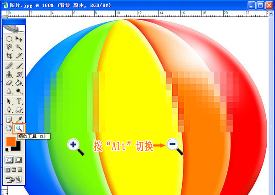This screenshot has height=195, width=275.
Task: Select the Move tool
Action: [x=18, y=39]
